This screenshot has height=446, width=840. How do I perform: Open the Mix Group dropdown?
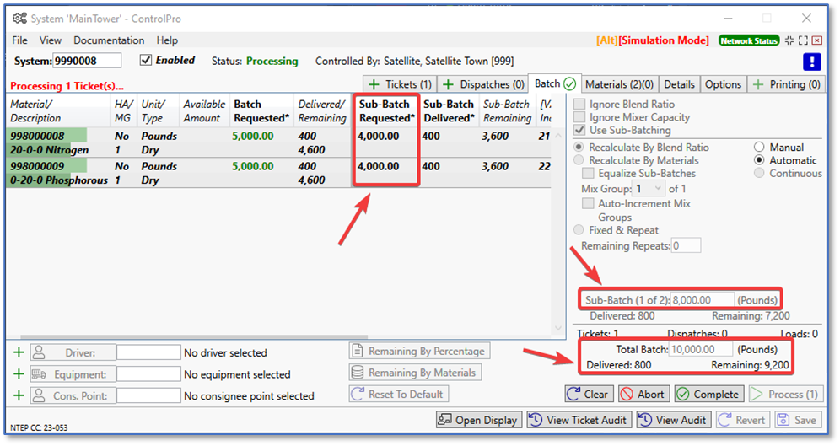pyautogui.click(x=649, y=189)
